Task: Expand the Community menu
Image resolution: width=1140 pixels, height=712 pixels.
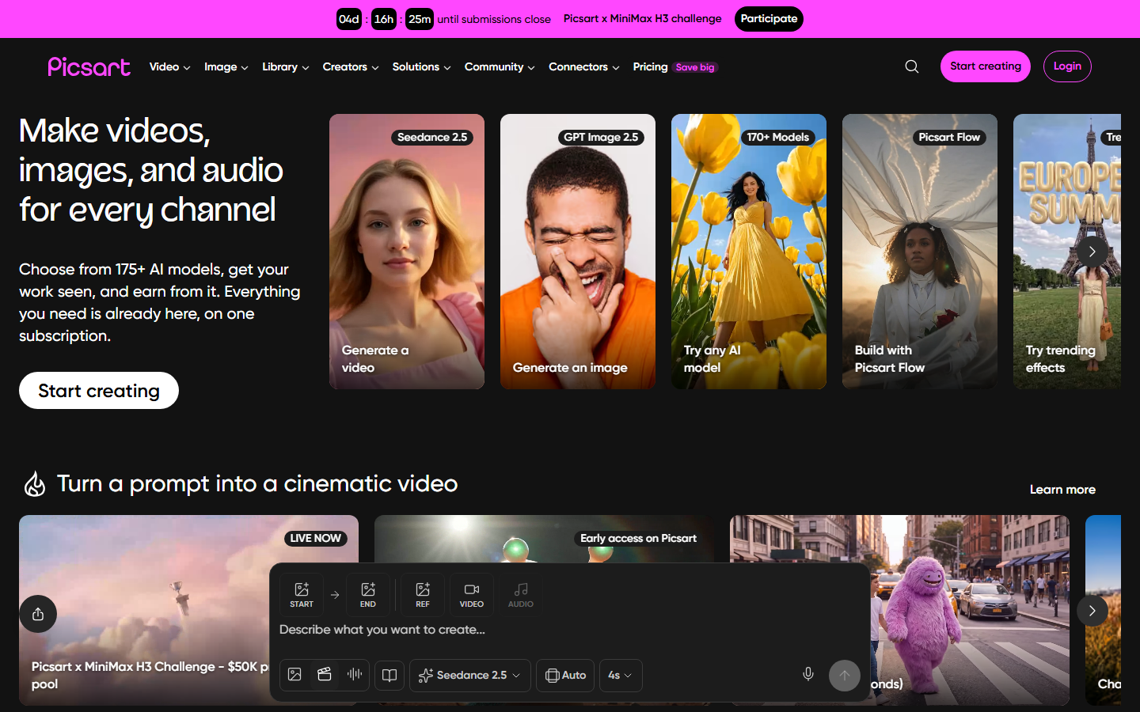Action: [x=500, y=67]
